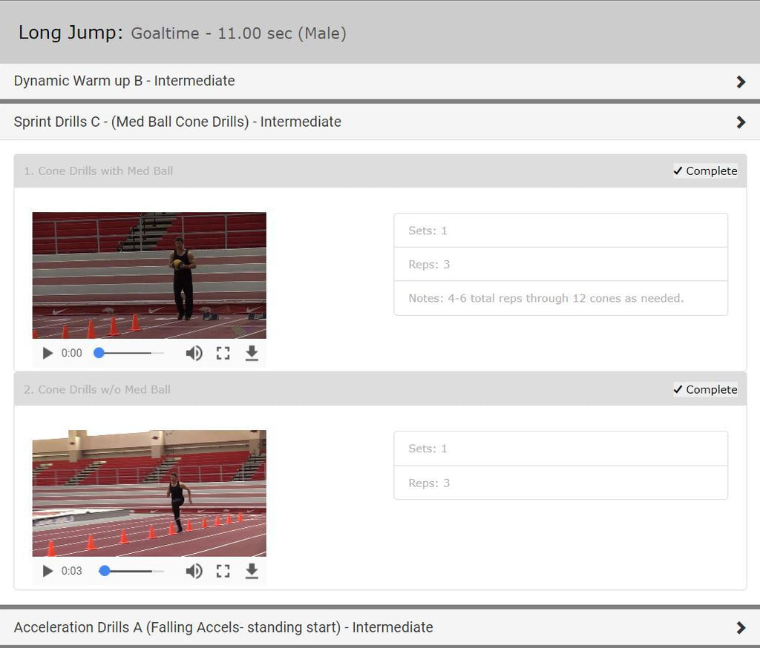Play the Cone Drills w/o Med Ball video

47,571
